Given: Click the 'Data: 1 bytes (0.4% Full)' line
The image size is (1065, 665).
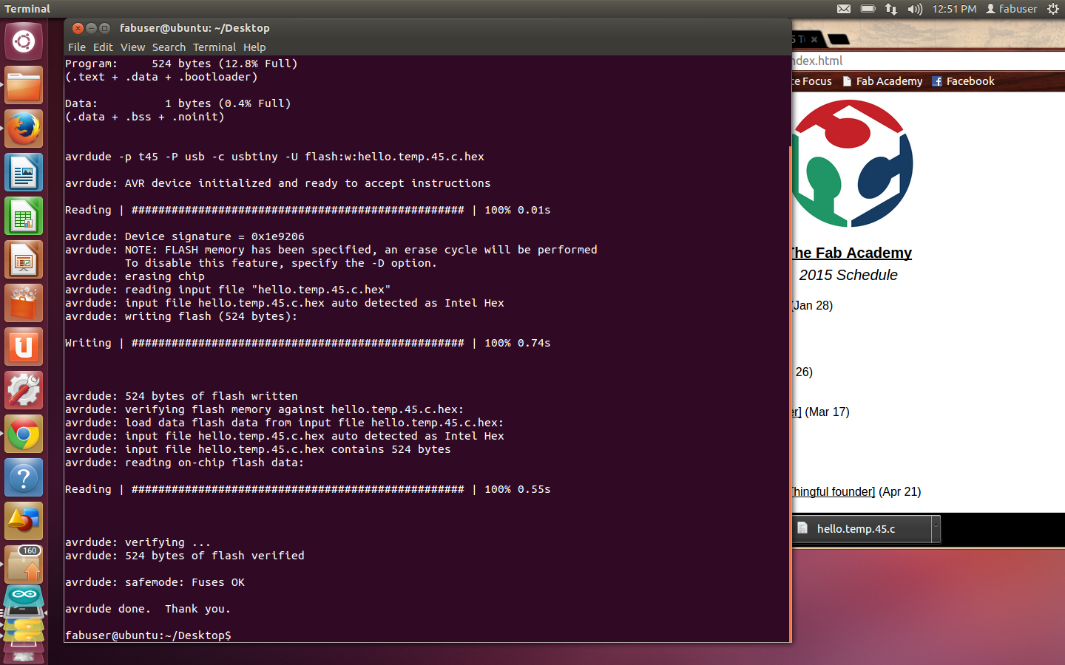Looking at the screenshot, I should [x=177, y=103].
